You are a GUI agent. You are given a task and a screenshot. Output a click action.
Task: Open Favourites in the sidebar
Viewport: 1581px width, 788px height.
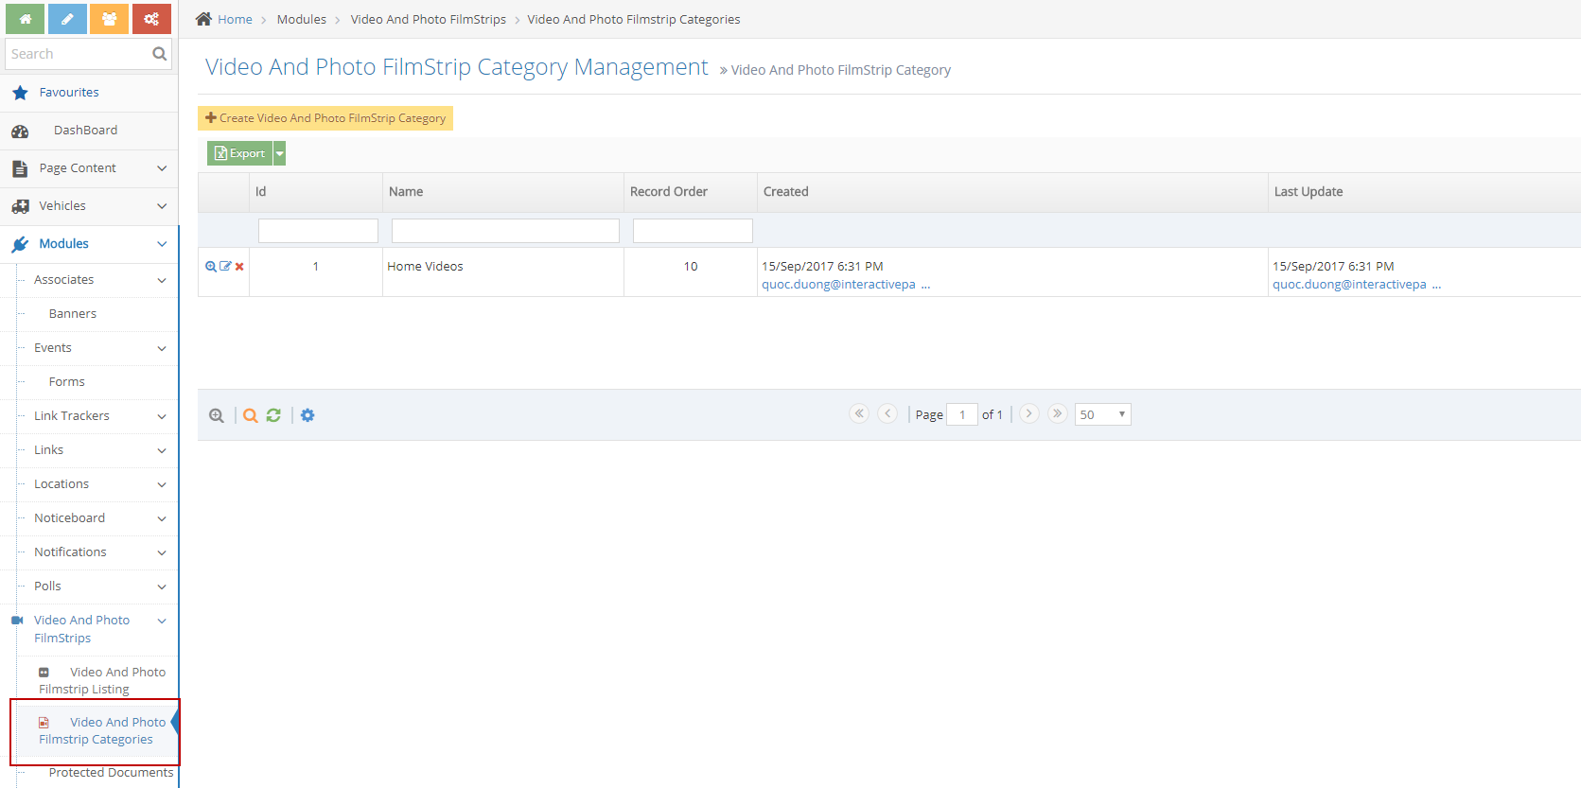[x=69, y=93]
